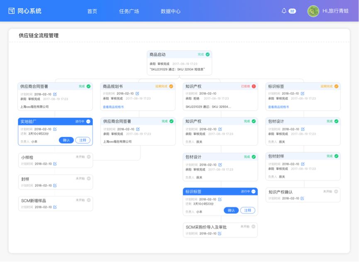Click 已拒绝 status label on 知识产权 card

tap(245, 86)
